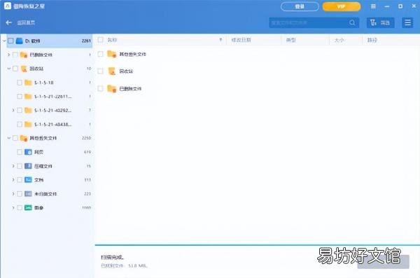Click the S-1-5-21-48438... folder icon
This screenshot has height=278, width=420.
[x=28, y=124]
